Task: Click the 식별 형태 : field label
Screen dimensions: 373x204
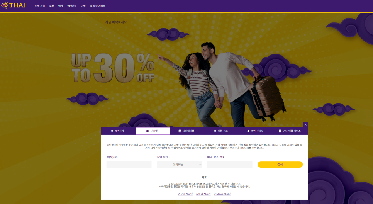Action: [163, 157]
